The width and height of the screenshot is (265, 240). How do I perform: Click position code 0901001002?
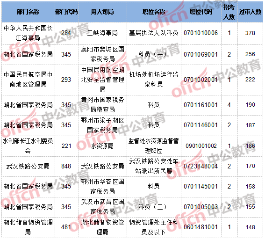click(x=201, y=146)
